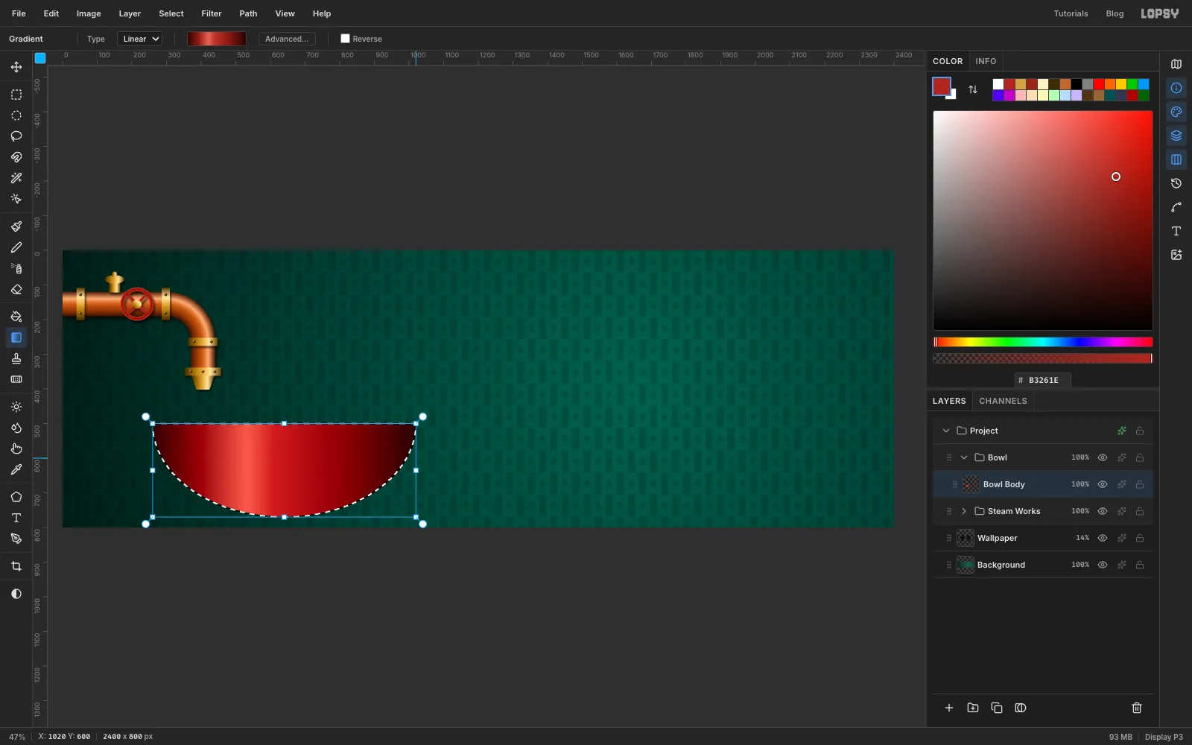Select the Eraser tool
The height and width of the screenshot is (745, 1192).
click(x=16, y=289)
